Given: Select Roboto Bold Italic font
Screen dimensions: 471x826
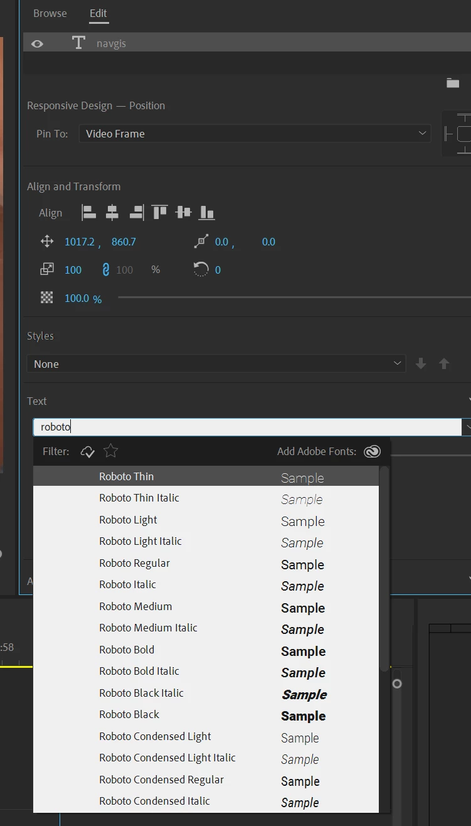Looking at the screenshot, I should [x=206, y=671].
